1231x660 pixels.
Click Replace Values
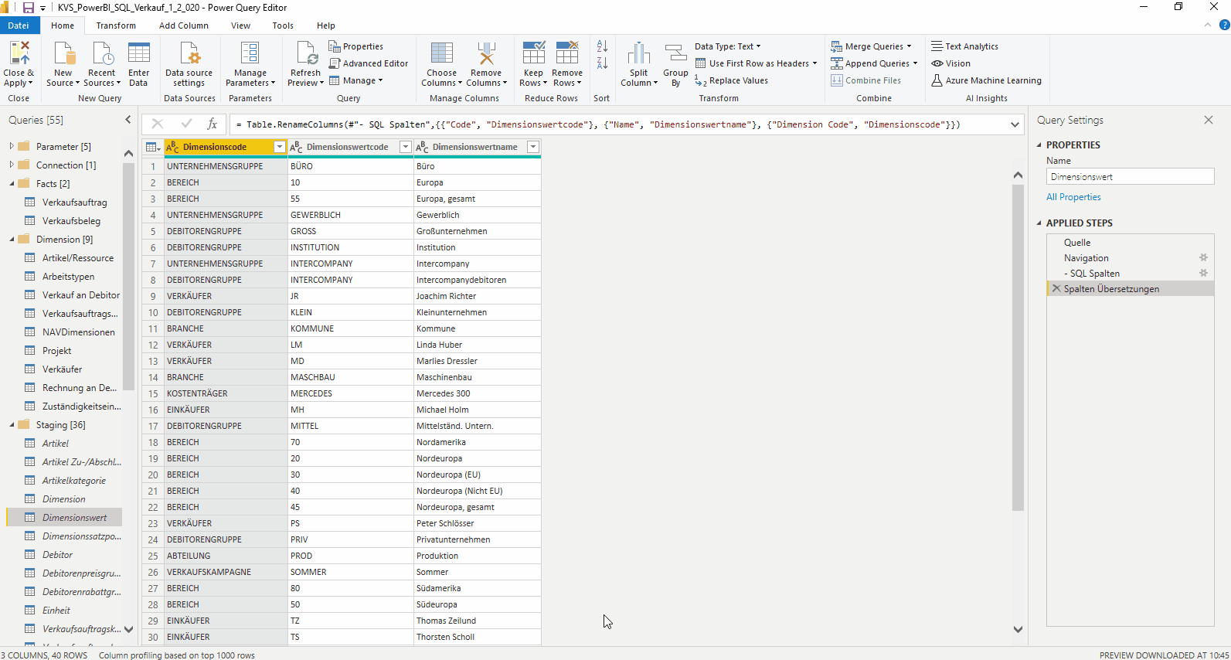point(731,80)
